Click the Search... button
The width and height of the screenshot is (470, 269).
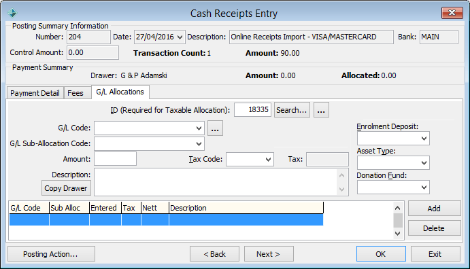(292, 110)
